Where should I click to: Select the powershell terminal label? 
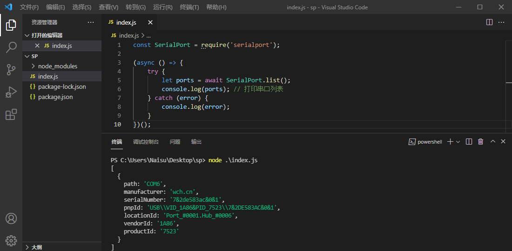[425, 142]
